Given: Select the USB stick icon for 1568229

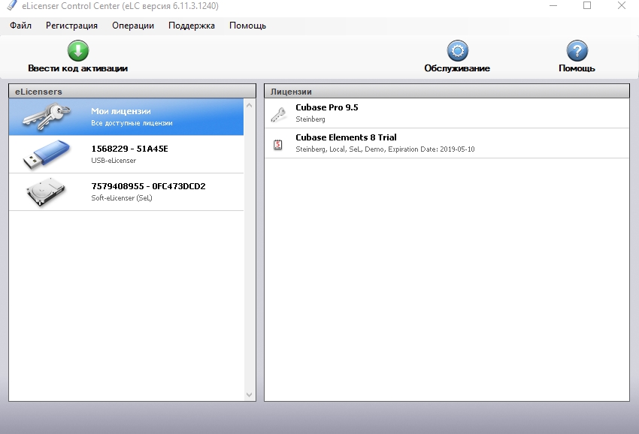Looking at the screenshot, I should pyautogui.click(x=46, y=155).
